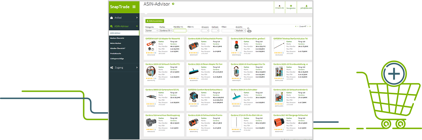Open GARDENA Teleskop StarCut 410 plus link
Screen dimensions: 422x140
tap(290, 38)
